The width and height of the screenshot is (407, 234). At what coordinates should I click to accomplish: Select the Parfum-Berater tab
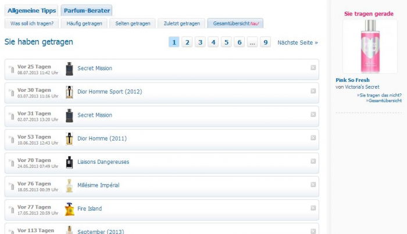pos(87,10)
